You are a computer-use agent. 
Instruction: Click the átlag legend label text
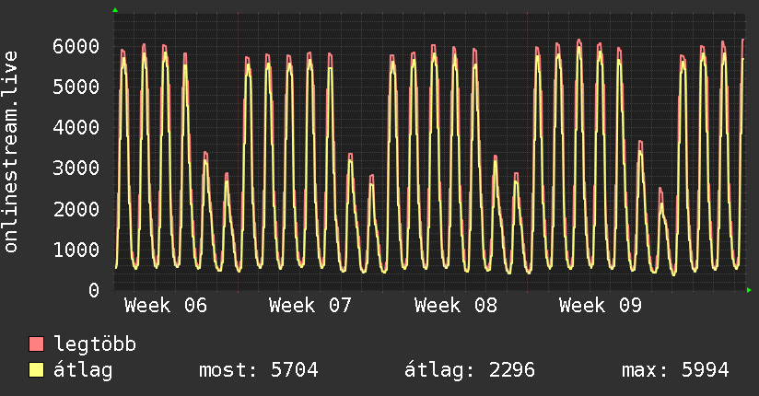click(84, 371)
